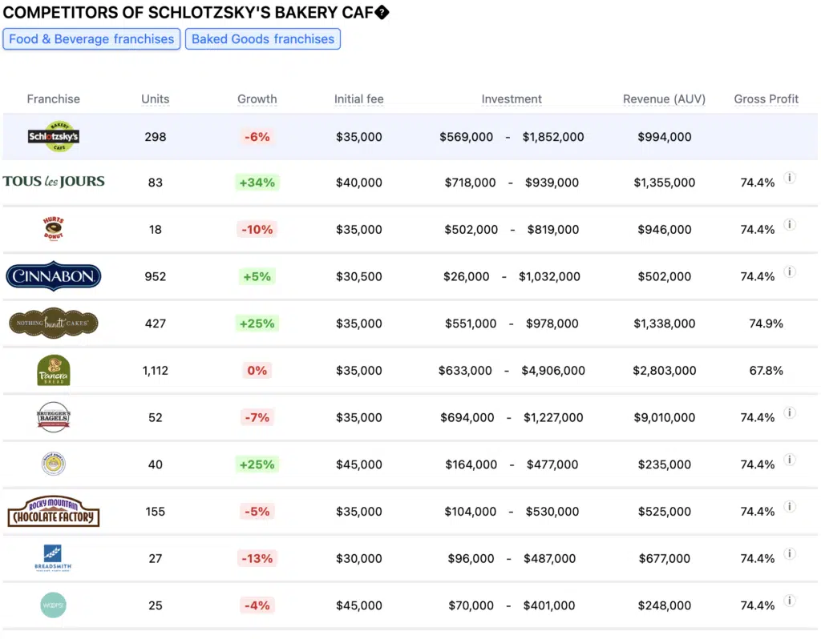Open the Food & Beverage franchises tag
The height and width of the screenshot is (639, 821).
pyautogui.click(x=91, y=39)
